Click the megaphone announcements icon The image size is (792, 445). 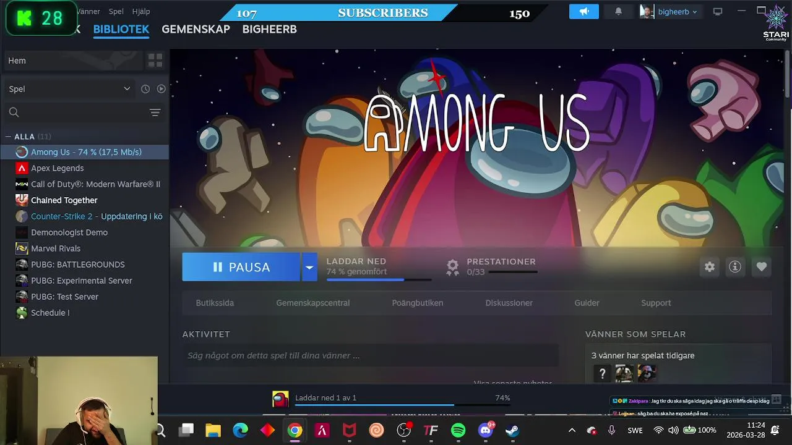point(584,12)
